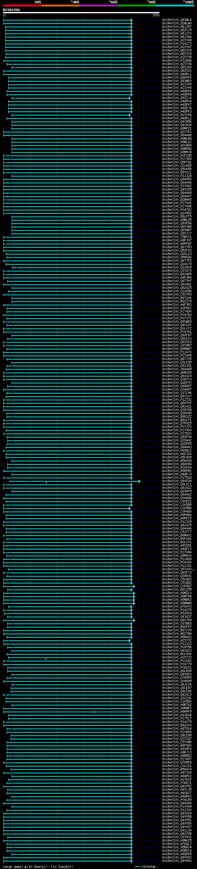Click the query end position 578
The image size is (197, 869).
(x=155, y=15)
